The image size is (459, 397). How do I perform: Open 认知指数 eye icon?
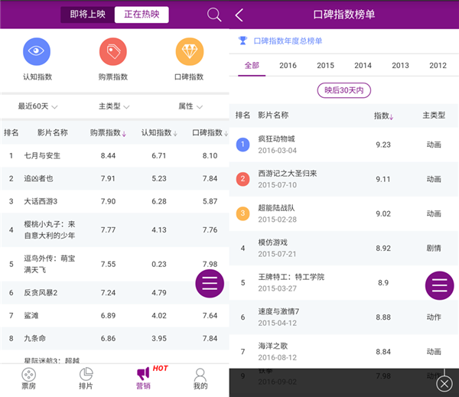[37, 52]
